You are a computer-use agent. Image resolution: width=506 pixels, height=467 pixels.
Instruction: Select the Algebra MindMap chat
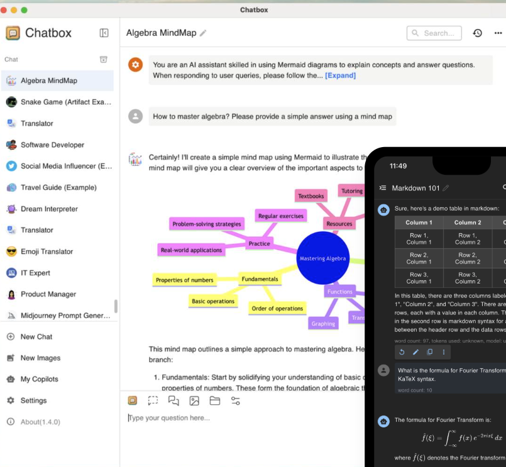(x=57, y=80)
